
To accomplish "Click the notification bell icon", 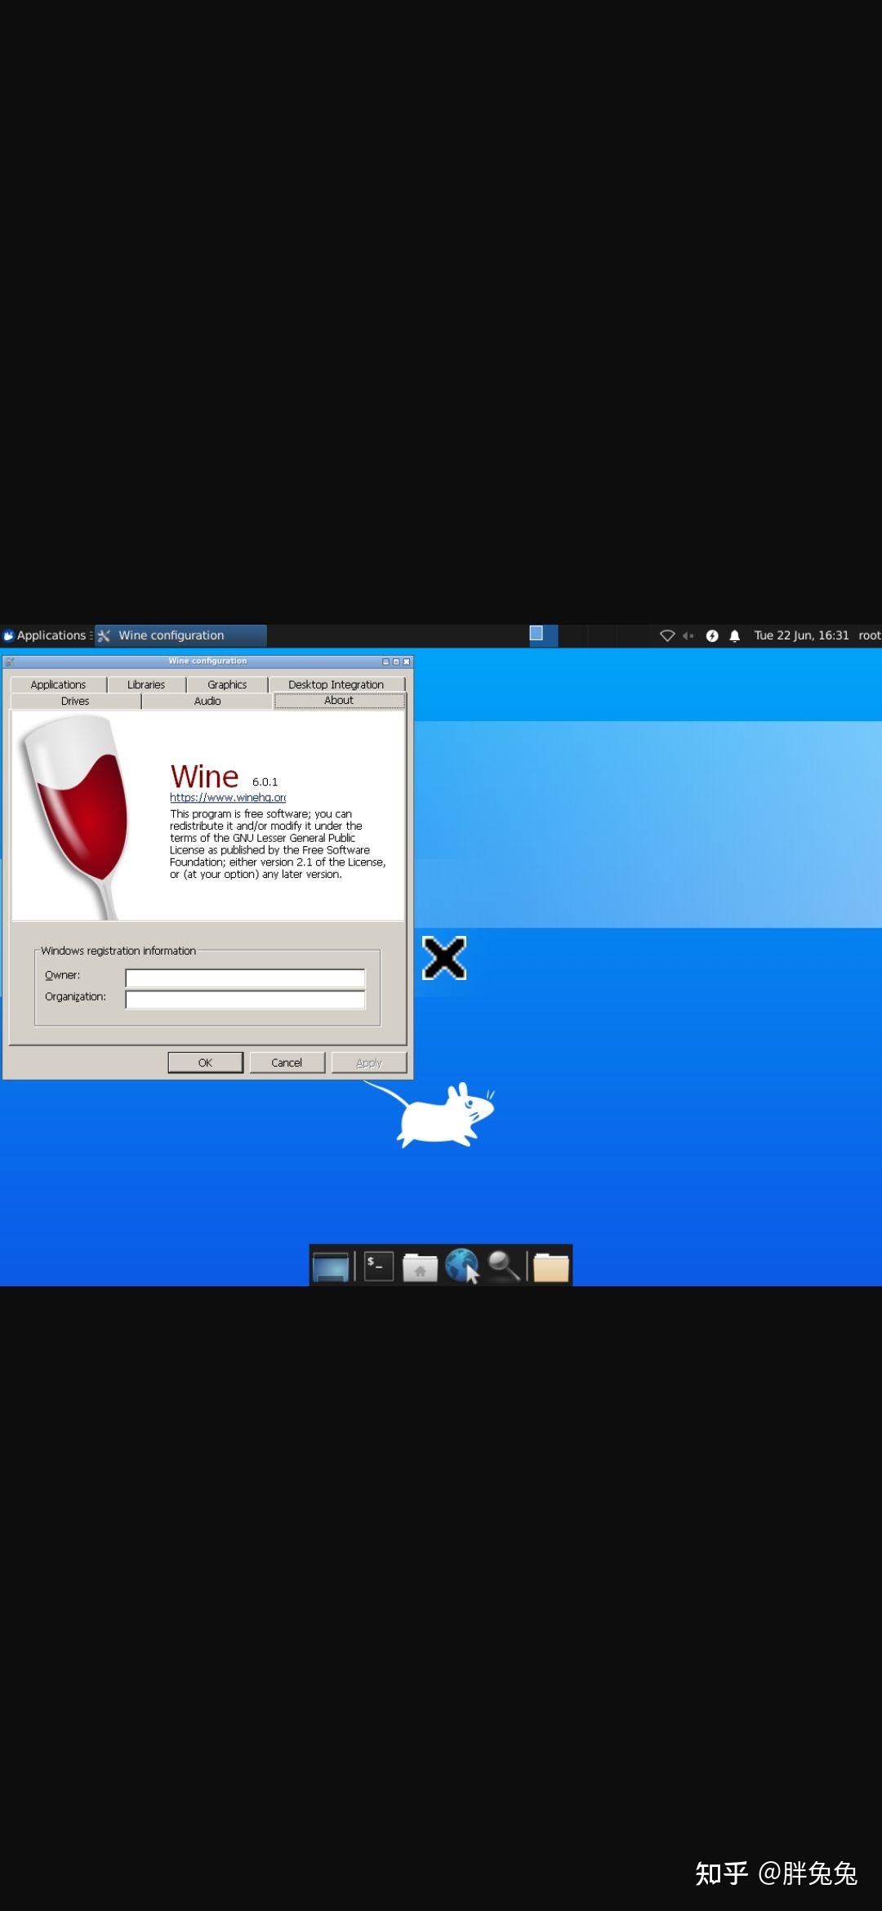I will [x=734, y=636].
